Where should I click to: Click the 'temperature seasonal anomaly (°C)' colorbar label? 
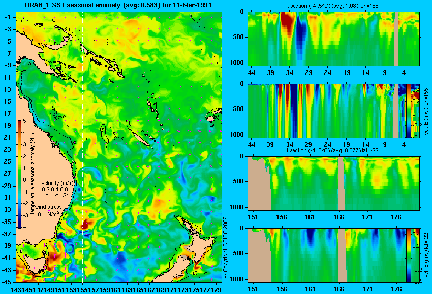pos(33,174)
